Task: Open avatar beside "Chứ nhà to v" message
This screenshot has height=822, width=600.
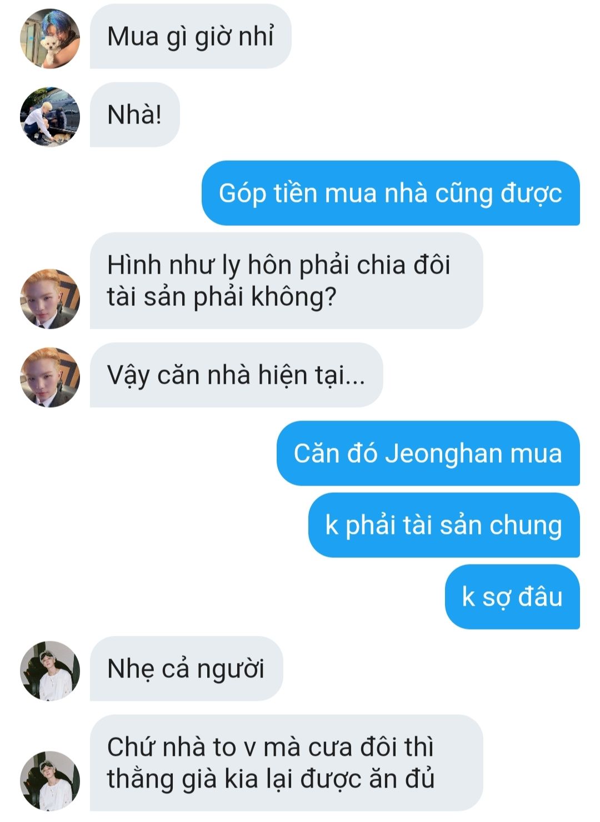Action: click(x=50, y=781)
